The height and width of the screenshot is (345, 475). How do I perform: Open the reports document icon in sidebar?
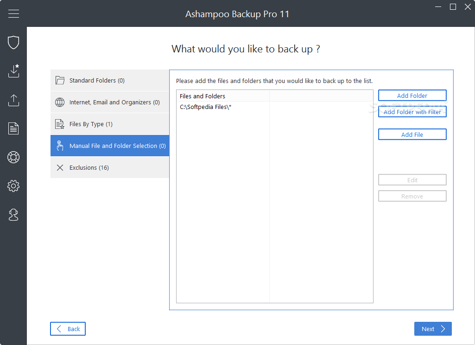pos(13,128)
